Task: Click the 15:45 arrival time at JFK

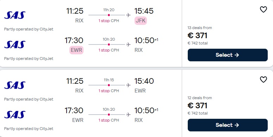Action: pos(144,11)
